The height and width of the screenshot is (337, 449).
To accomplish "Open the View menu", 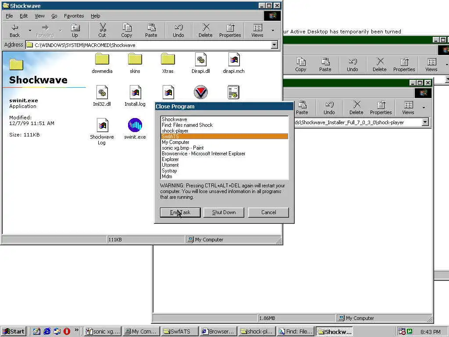I will coord(39,16).
